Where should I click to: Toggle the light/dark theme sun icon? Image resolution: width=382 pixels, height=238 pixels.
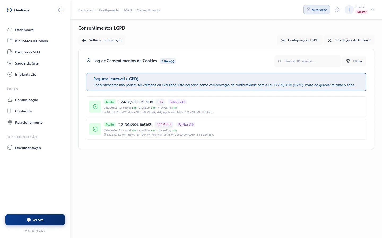tap(337, 10)
